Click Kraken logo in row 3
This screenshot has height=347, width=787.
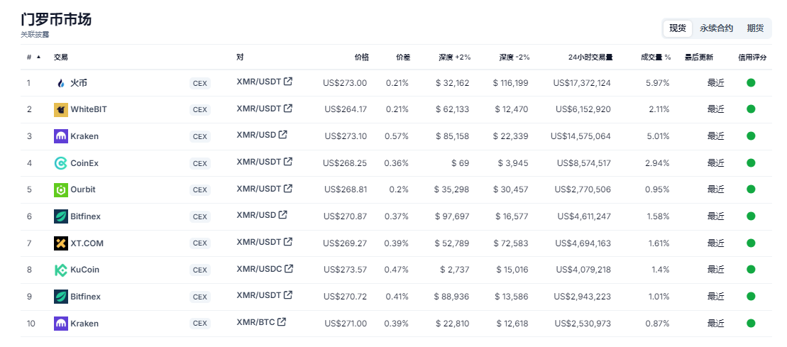(x=61, y=136)
